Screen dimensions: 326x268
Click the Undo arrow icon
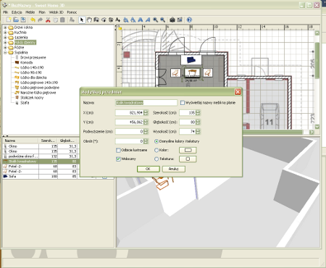[33, 20]
